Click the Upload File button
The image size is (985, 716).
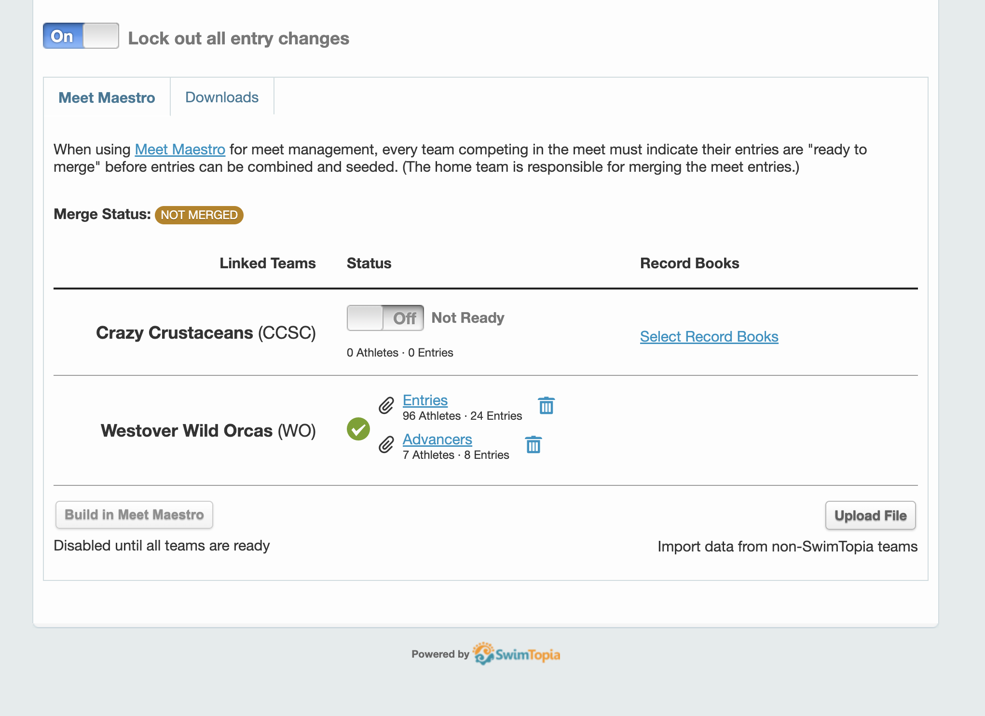tap(870, 515)
